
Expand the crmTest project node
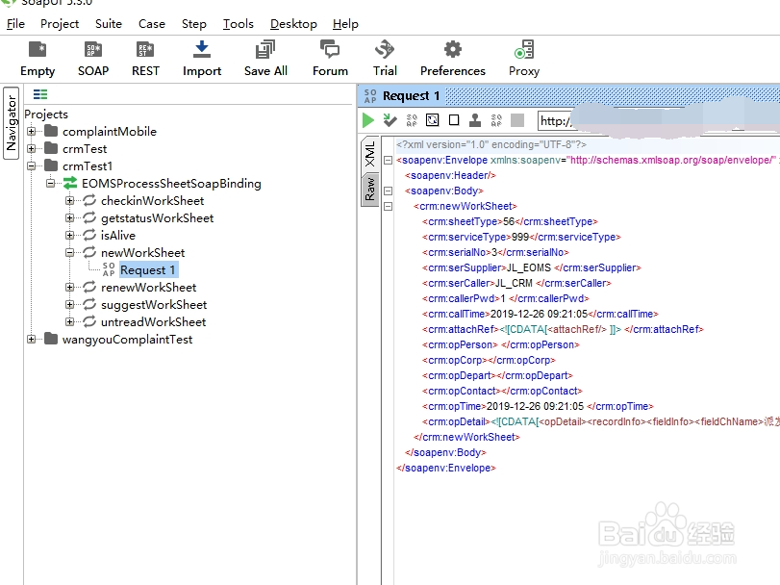[x=32, y=149]
